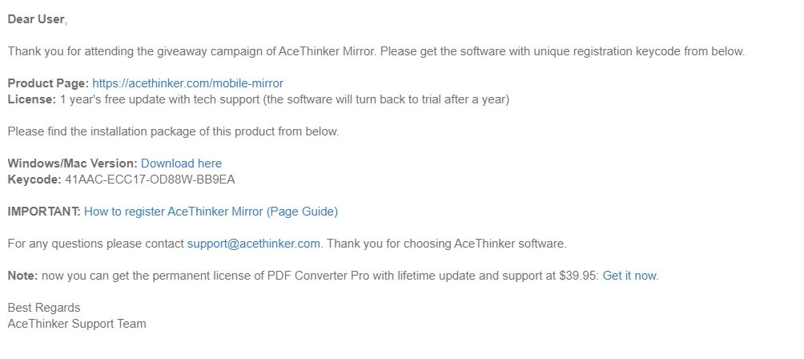Viewport: 804px width, 359px height.
Task: Click the "Windows/Mac Version:" label
Action: click(x=72, y=163)
